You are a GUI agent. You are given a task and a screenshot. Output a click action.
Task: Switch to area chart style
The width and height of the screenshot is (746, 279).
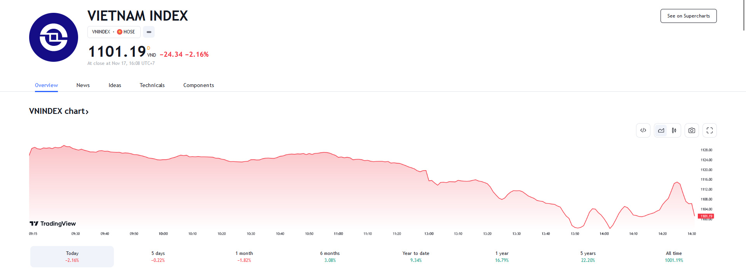click(x=661, y=131)
